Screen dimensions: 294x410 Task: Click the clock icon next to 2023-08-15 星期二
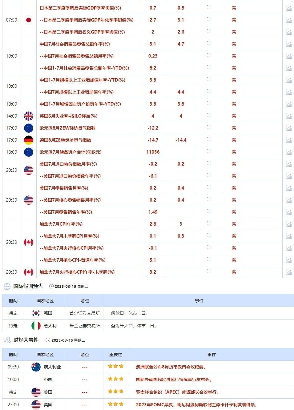pyautogui.click(x=51, y=287)
